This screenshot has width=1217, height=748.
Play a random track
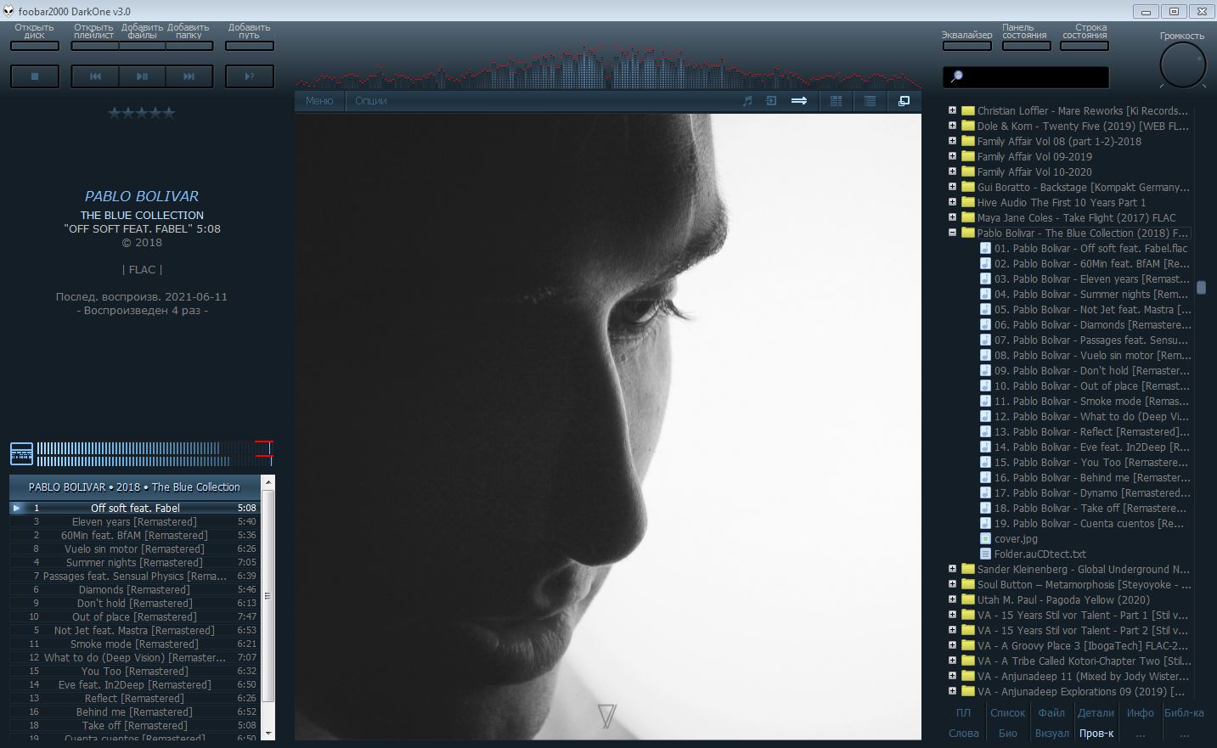(x=250, y=76)
